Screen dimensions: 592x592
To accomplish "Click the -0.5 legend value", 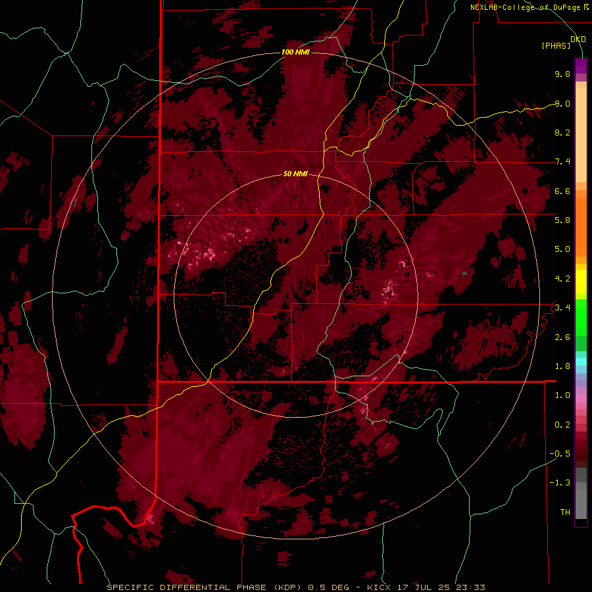I will tap(560, 454).
